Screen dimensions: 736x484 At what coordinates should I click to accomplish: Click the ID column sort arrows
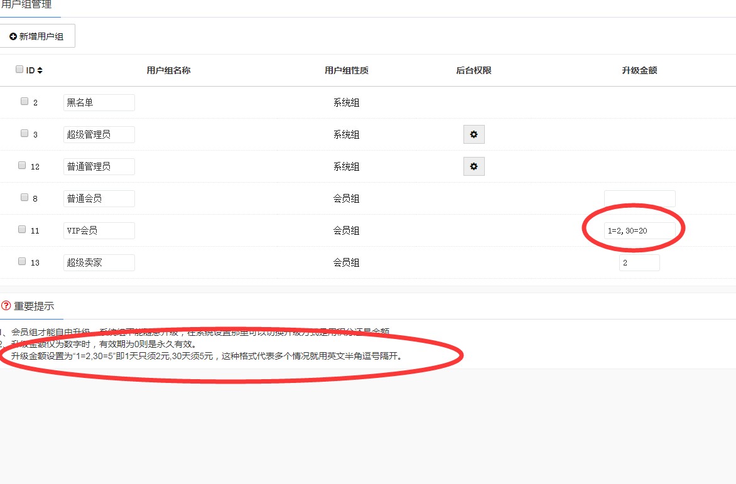(x=40, y=71)
